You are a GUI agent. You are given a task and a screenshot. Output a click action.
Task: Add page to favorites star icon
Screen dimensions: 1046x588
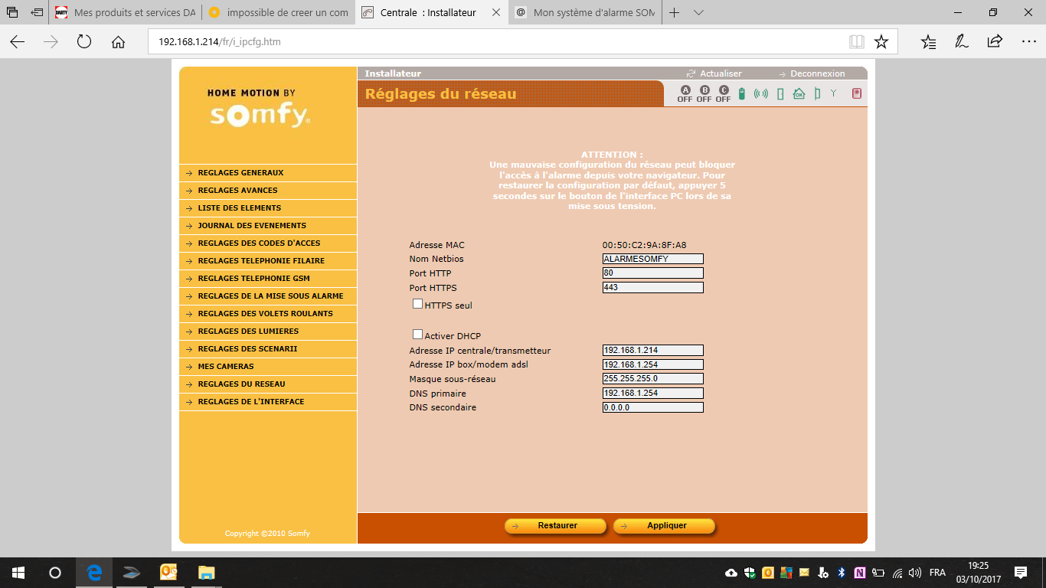pyautogui.click(x=881, y=42)
